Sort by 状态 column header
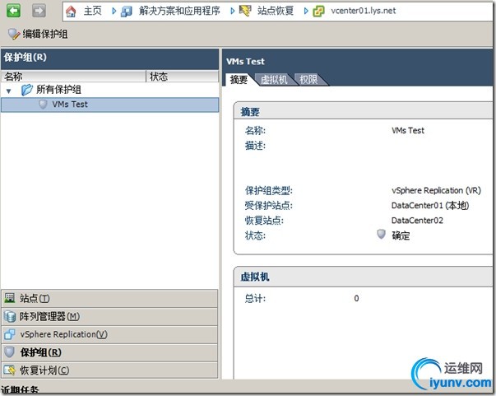The width and height of the screenshot is (496, 396). coord(183,77)
